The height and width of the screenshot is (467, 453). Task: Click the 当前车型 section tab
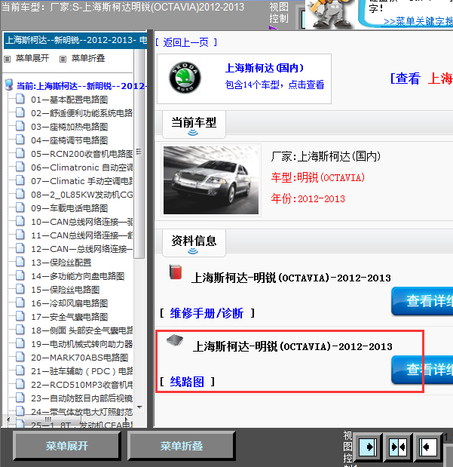(194, 124)
